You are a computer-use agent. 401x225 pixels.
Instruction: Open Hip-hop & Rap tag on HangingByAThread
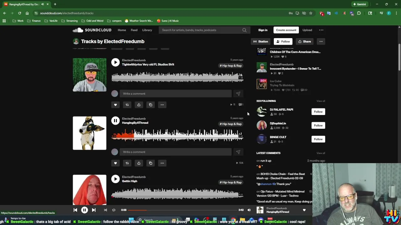tap(231, 124)
